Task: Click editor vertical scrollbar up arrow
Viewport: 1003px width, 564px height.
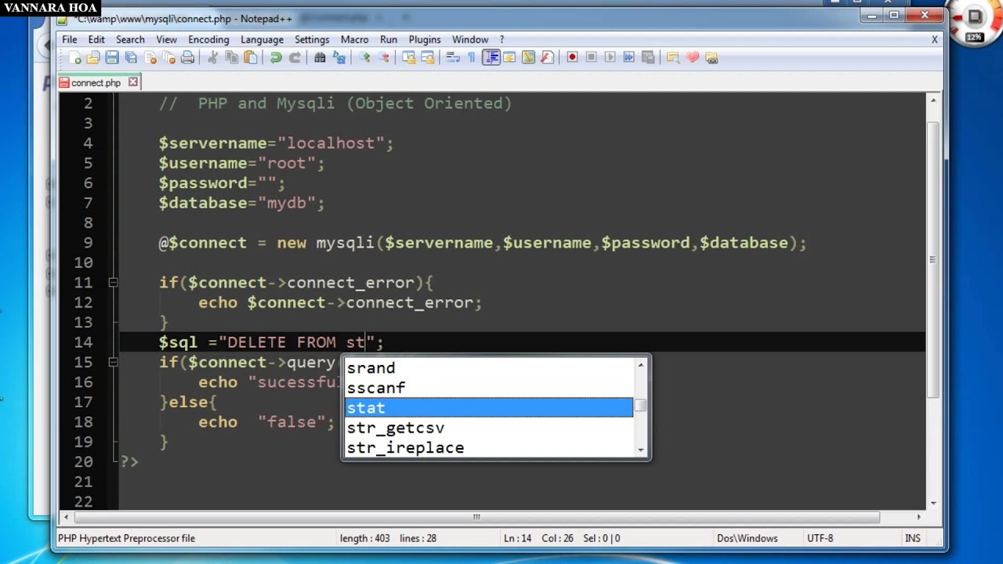Action: 933,100
